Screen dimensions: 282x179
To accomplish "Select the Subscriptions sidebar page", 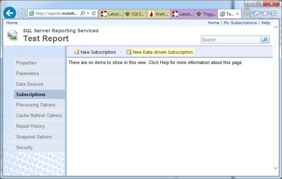I will (39, 94).
